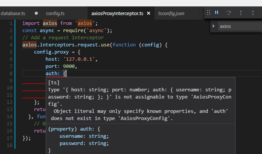Click the comment '// Add a request interceptor'
This screenshot has height=154, width=262.
(63, 38)
